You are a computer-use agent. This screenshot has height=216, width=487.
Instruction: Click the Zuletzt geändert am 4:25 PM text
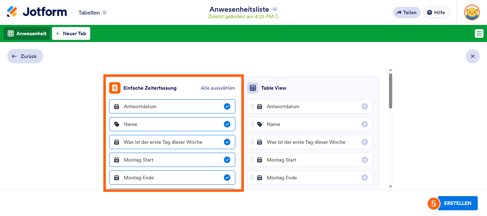pos(241,16)
